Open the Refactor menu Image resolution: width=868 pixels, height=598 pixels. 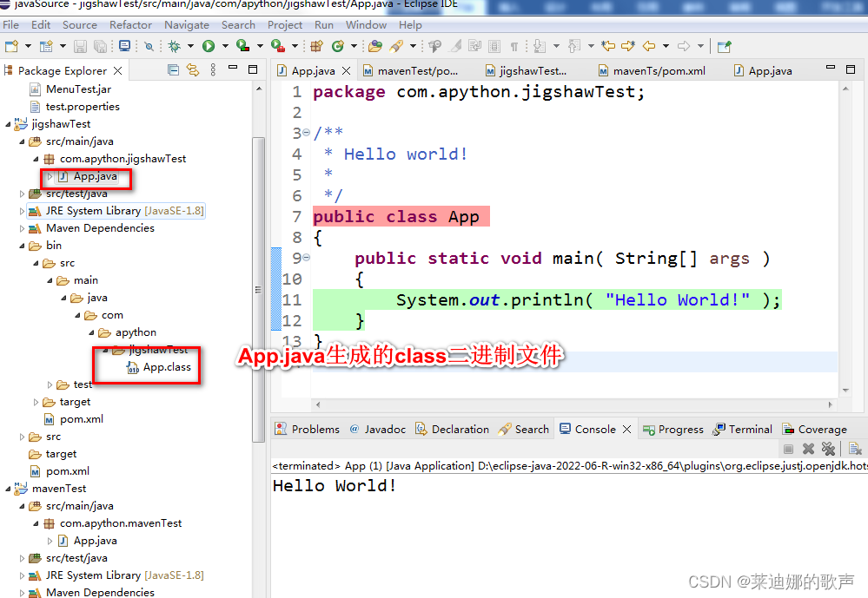[130, 25]
